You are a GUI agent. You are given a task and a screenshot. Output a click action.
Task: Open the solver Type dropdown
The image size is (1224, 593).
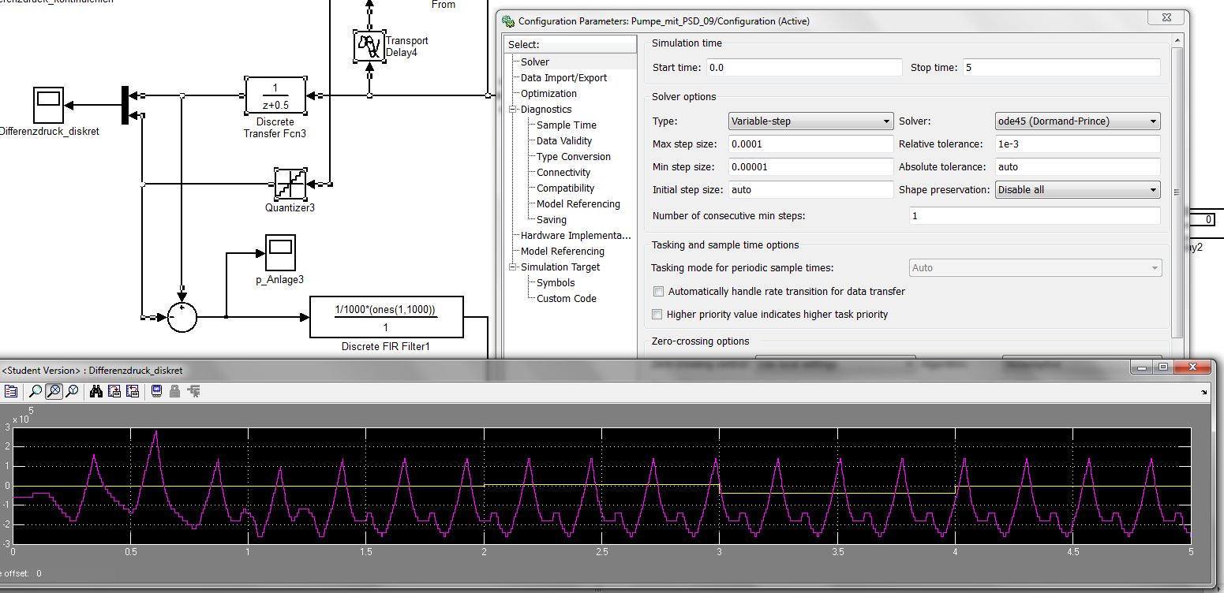coord(810,121)
